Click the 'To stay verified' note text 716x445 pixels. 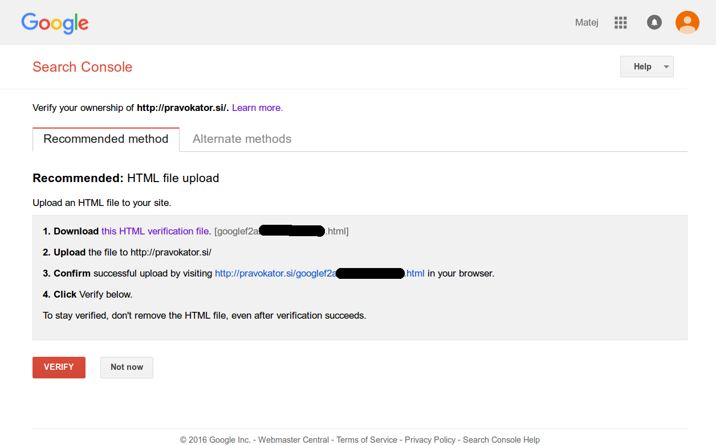coord(205,315)
